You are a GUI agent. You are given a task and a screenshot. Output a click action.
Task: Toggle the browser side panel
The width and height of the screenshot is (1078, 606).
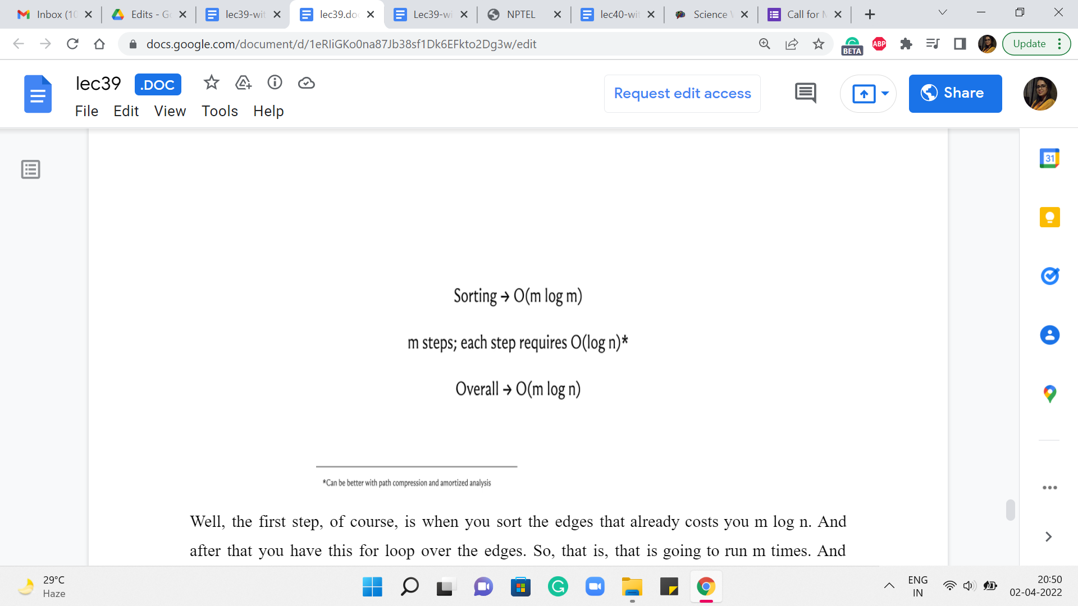point(960,44)
